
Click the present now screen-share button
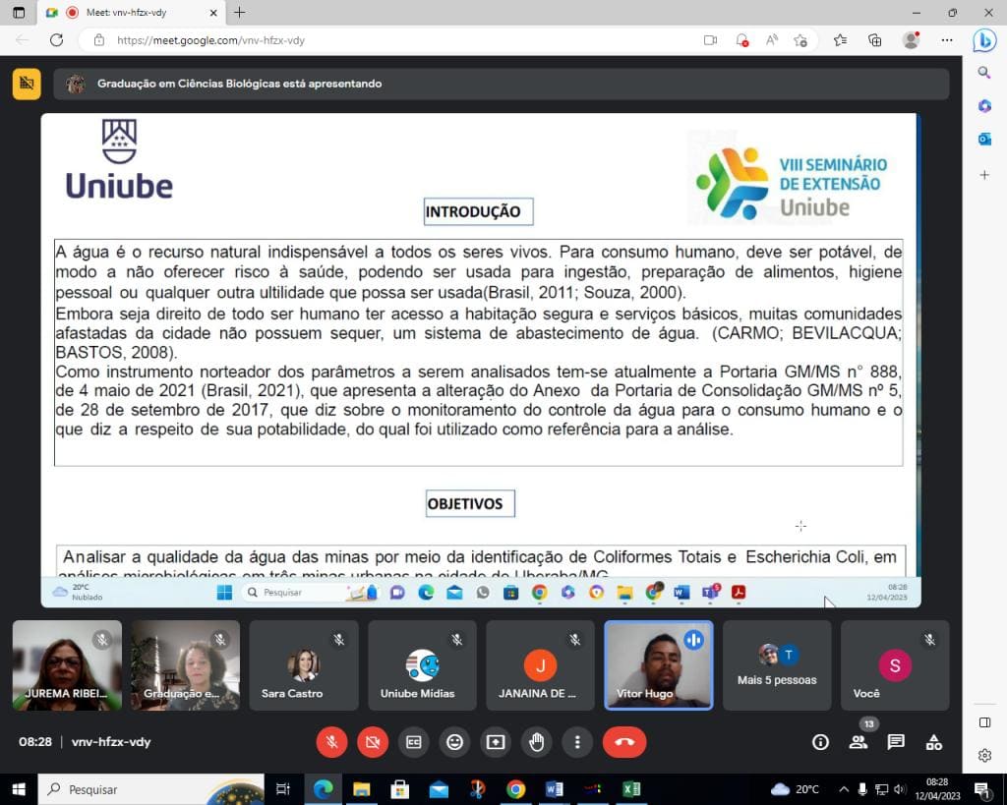pyautogui.click(x=496, y=742)
